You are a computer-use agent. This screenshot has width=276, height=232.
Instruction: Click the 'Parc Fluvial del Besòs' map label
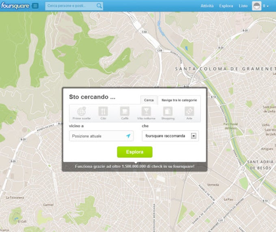point(231,126)
